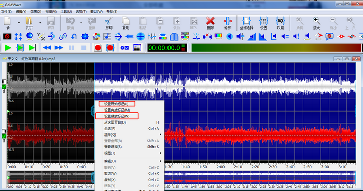Click the red Record button
The image size is (363, 191).
[x=97, y=48]
